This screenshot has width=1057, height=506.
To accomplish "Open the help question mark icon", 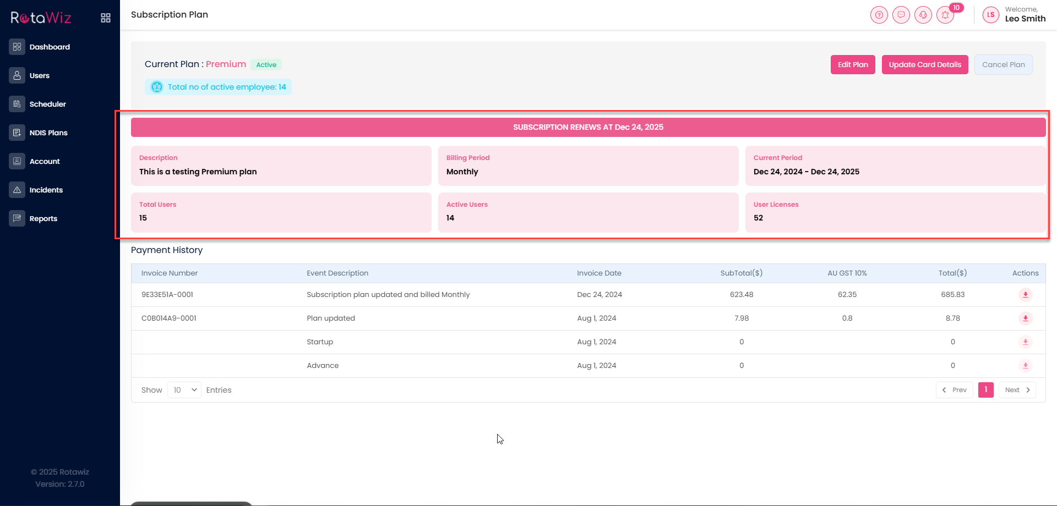I will click(879, 15).
